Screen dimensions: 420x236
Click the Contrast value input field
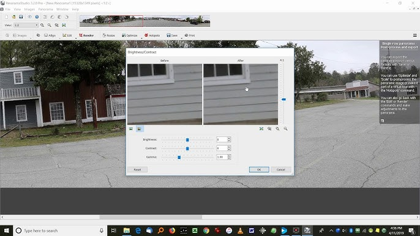pos(222,148)
